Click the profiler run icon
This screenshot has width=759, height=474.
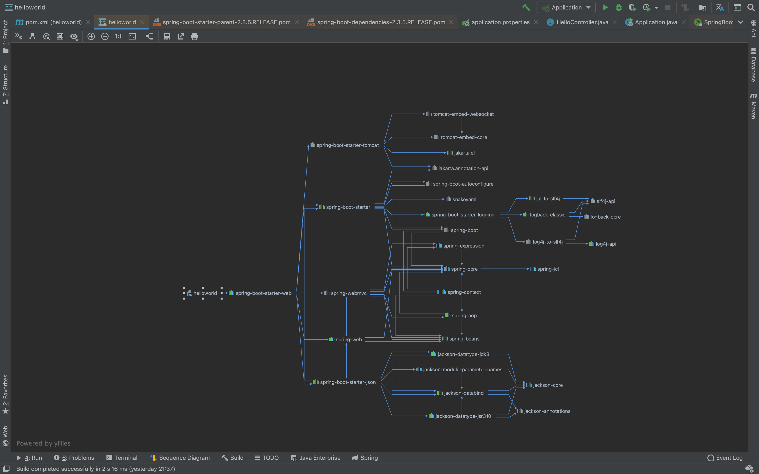pyautogui.click(x=646, y=7)
